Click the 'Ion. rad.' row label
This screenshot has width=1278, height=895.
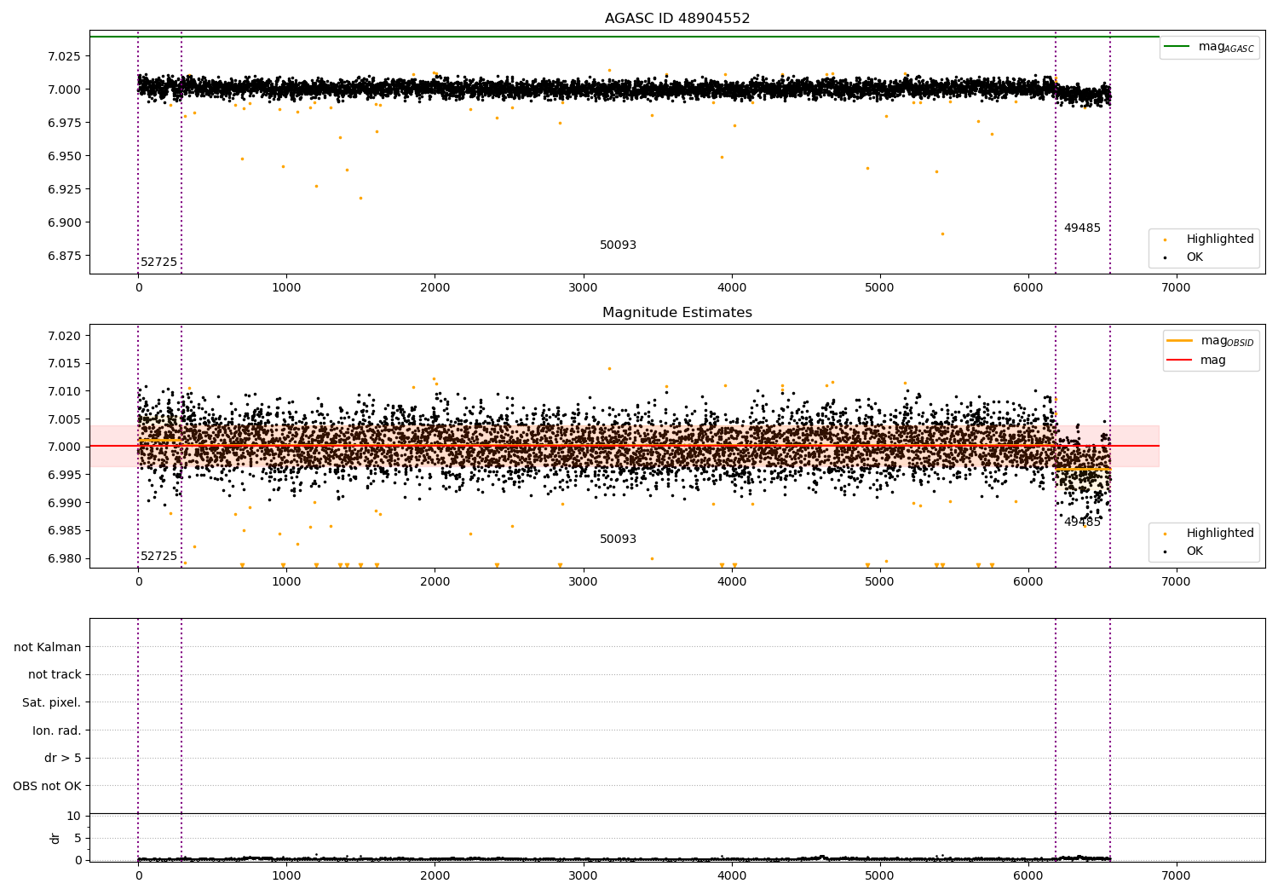57,730
